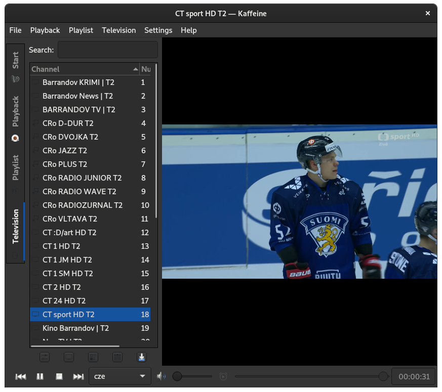Skip to the next channel

pos(78,376)
